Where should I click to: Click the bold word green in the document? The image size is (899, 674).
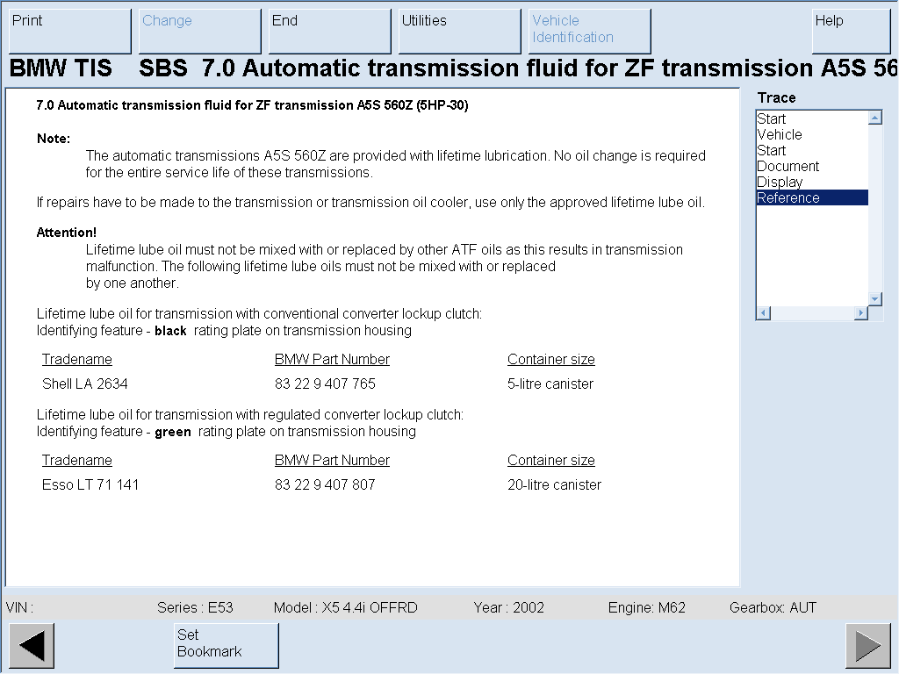pyautogui.click(x=173, y=432)
